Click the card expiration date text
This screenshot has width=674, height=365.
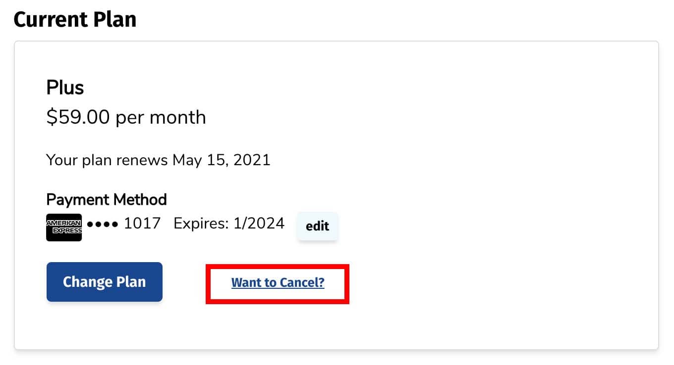[x=228, y=224]
